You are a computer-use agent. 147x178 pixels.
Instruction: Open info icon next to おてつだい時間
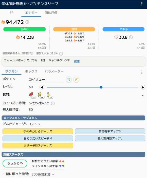[x=53, y=103]
